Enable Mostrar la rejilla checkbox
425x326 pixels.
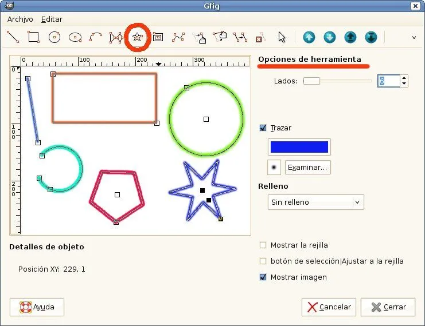coord(263,245)
